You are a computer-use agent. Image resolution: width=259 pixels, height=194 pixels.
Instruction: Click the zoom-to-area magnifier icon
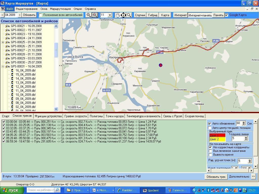tap(95, 15)
